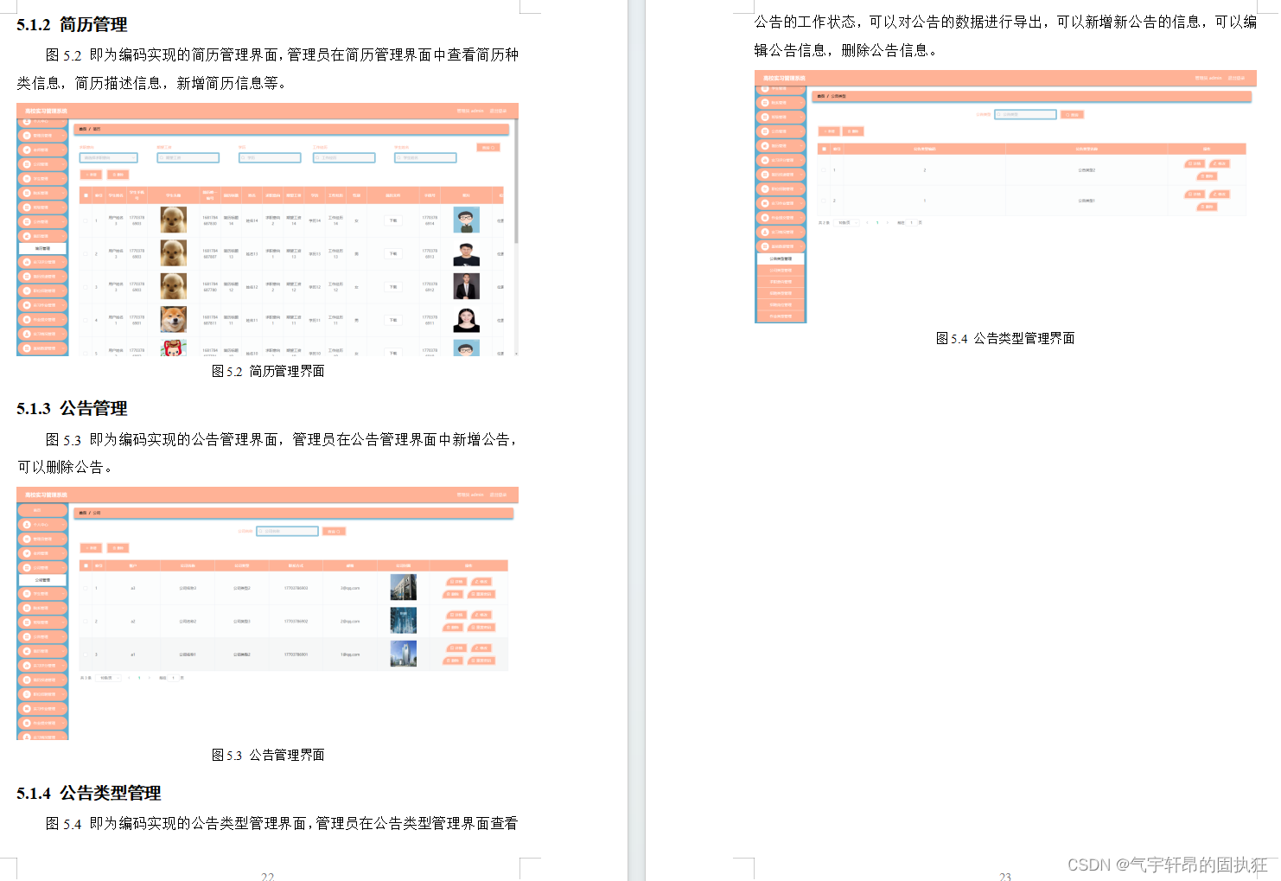Screen dimensions: 1281x881
Task: Click the highlighted 公告管理 sidebar item in Figure 5.3
Action: 42,580
